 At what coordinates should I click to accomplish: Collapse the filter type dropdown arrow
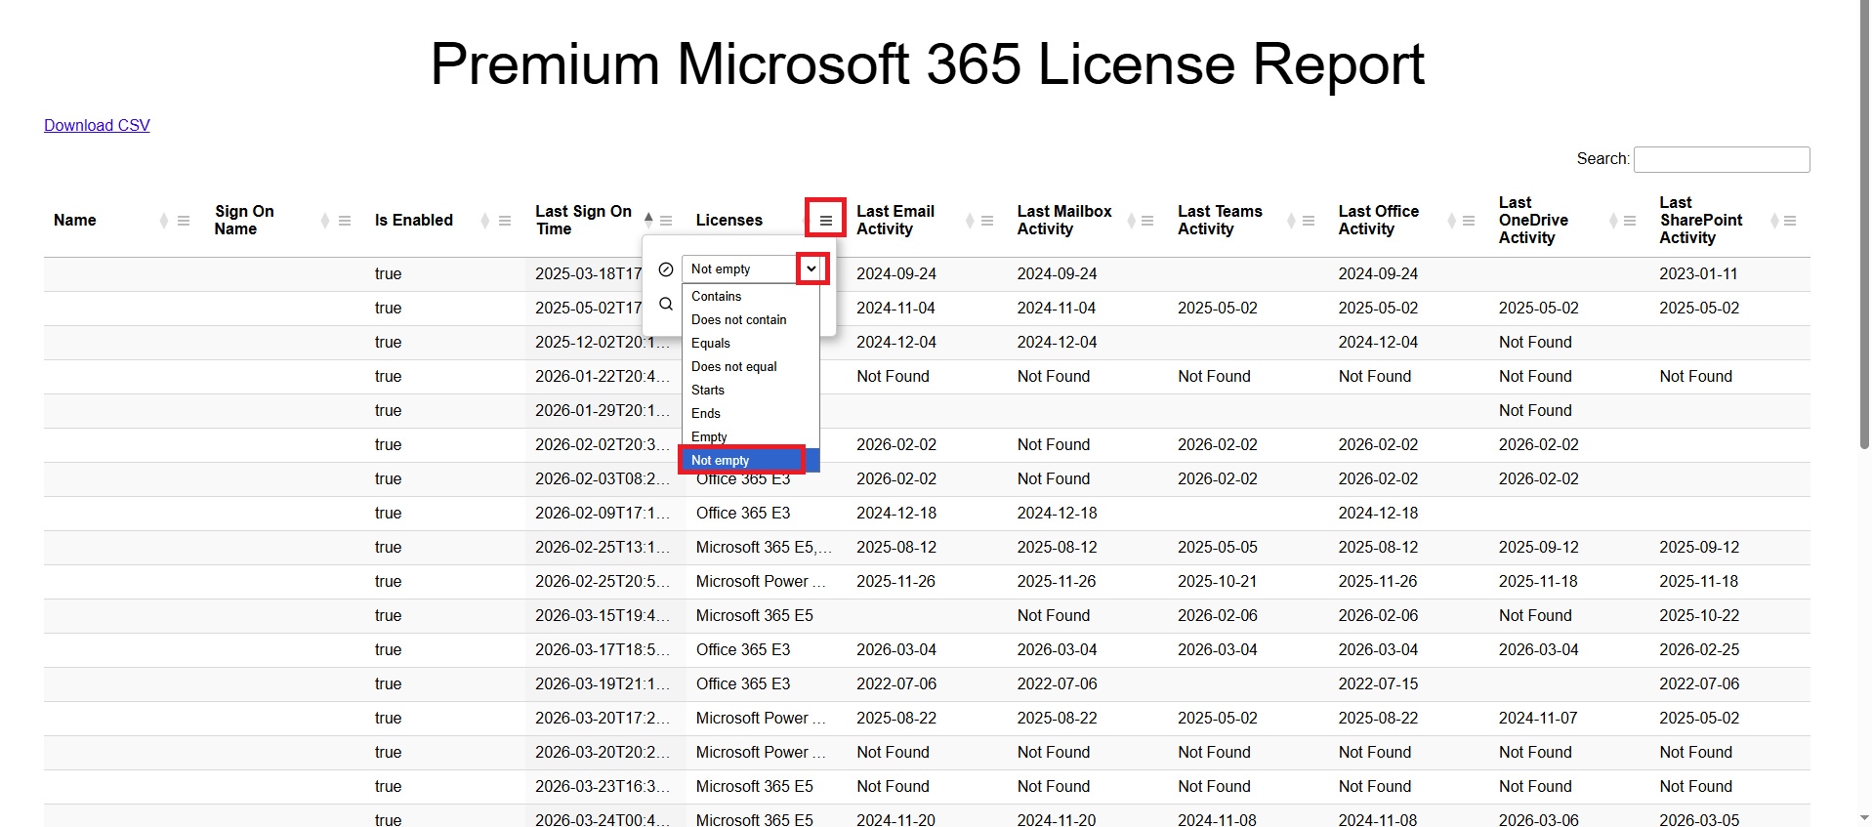pos(811,269)
